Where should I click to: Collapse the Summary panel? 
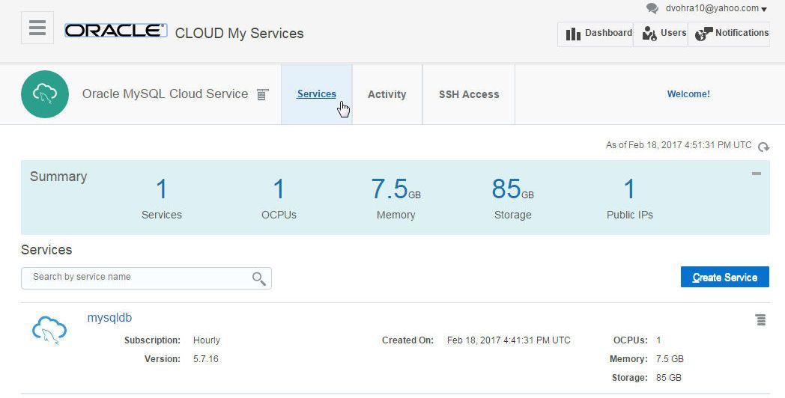[757, 174]
